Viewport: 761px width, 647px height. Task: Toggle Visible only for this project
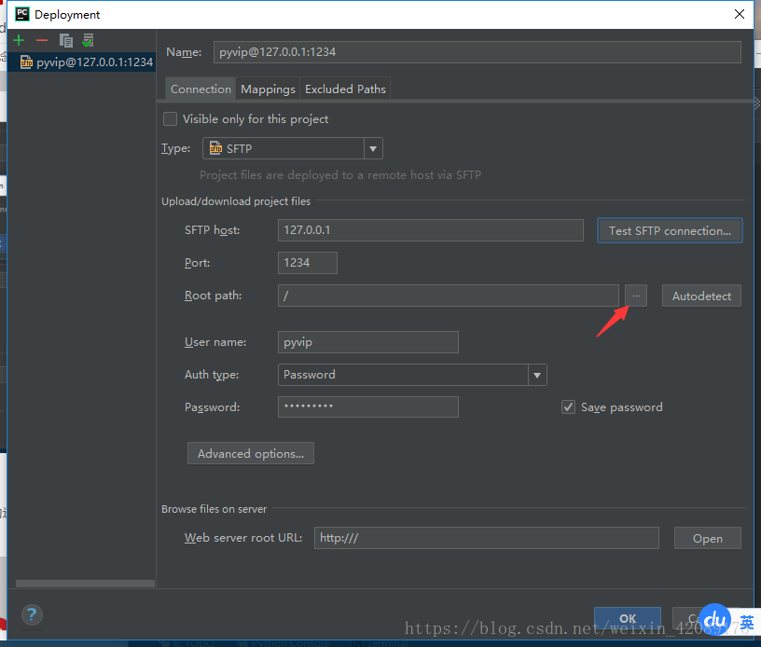point(171,118)
